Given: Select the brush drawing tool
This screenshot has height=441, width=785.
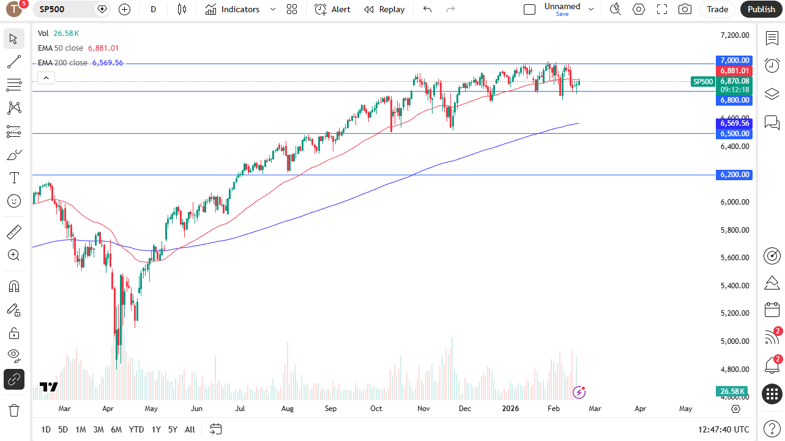Looking at the screenshot, I should pos(14,155).
